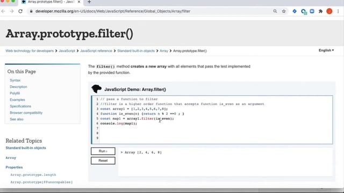This screenshot has width=344, height=193.
Task: Open the Array.prototype.length link
Action: pos(33,175)
